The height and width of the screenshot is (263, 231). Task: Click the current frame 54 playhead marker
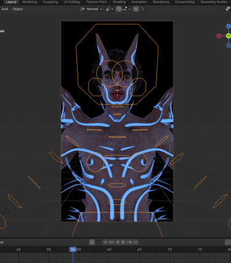click(x=73, y=249)
